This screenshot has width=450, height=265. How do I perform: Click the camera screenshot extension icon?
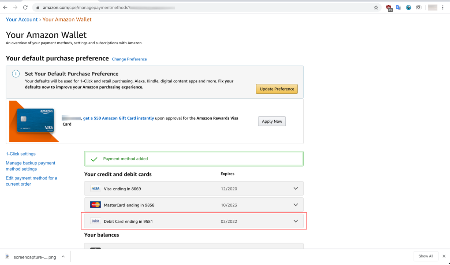(x=419, y=7)
